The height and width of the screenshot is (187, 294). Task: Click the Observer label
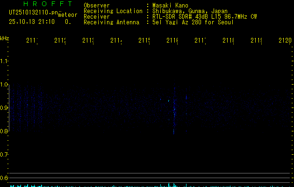point(97,5)
